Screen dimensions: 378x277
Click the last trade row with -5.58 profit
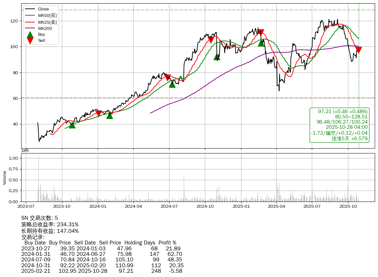(x=102, y=270)
